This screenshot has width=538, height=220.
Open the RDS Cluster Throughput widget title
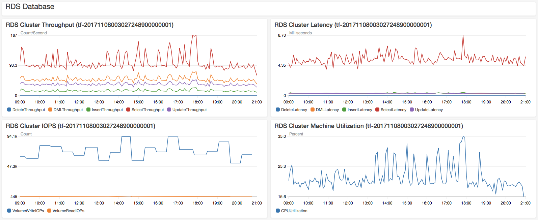(89, 25)
